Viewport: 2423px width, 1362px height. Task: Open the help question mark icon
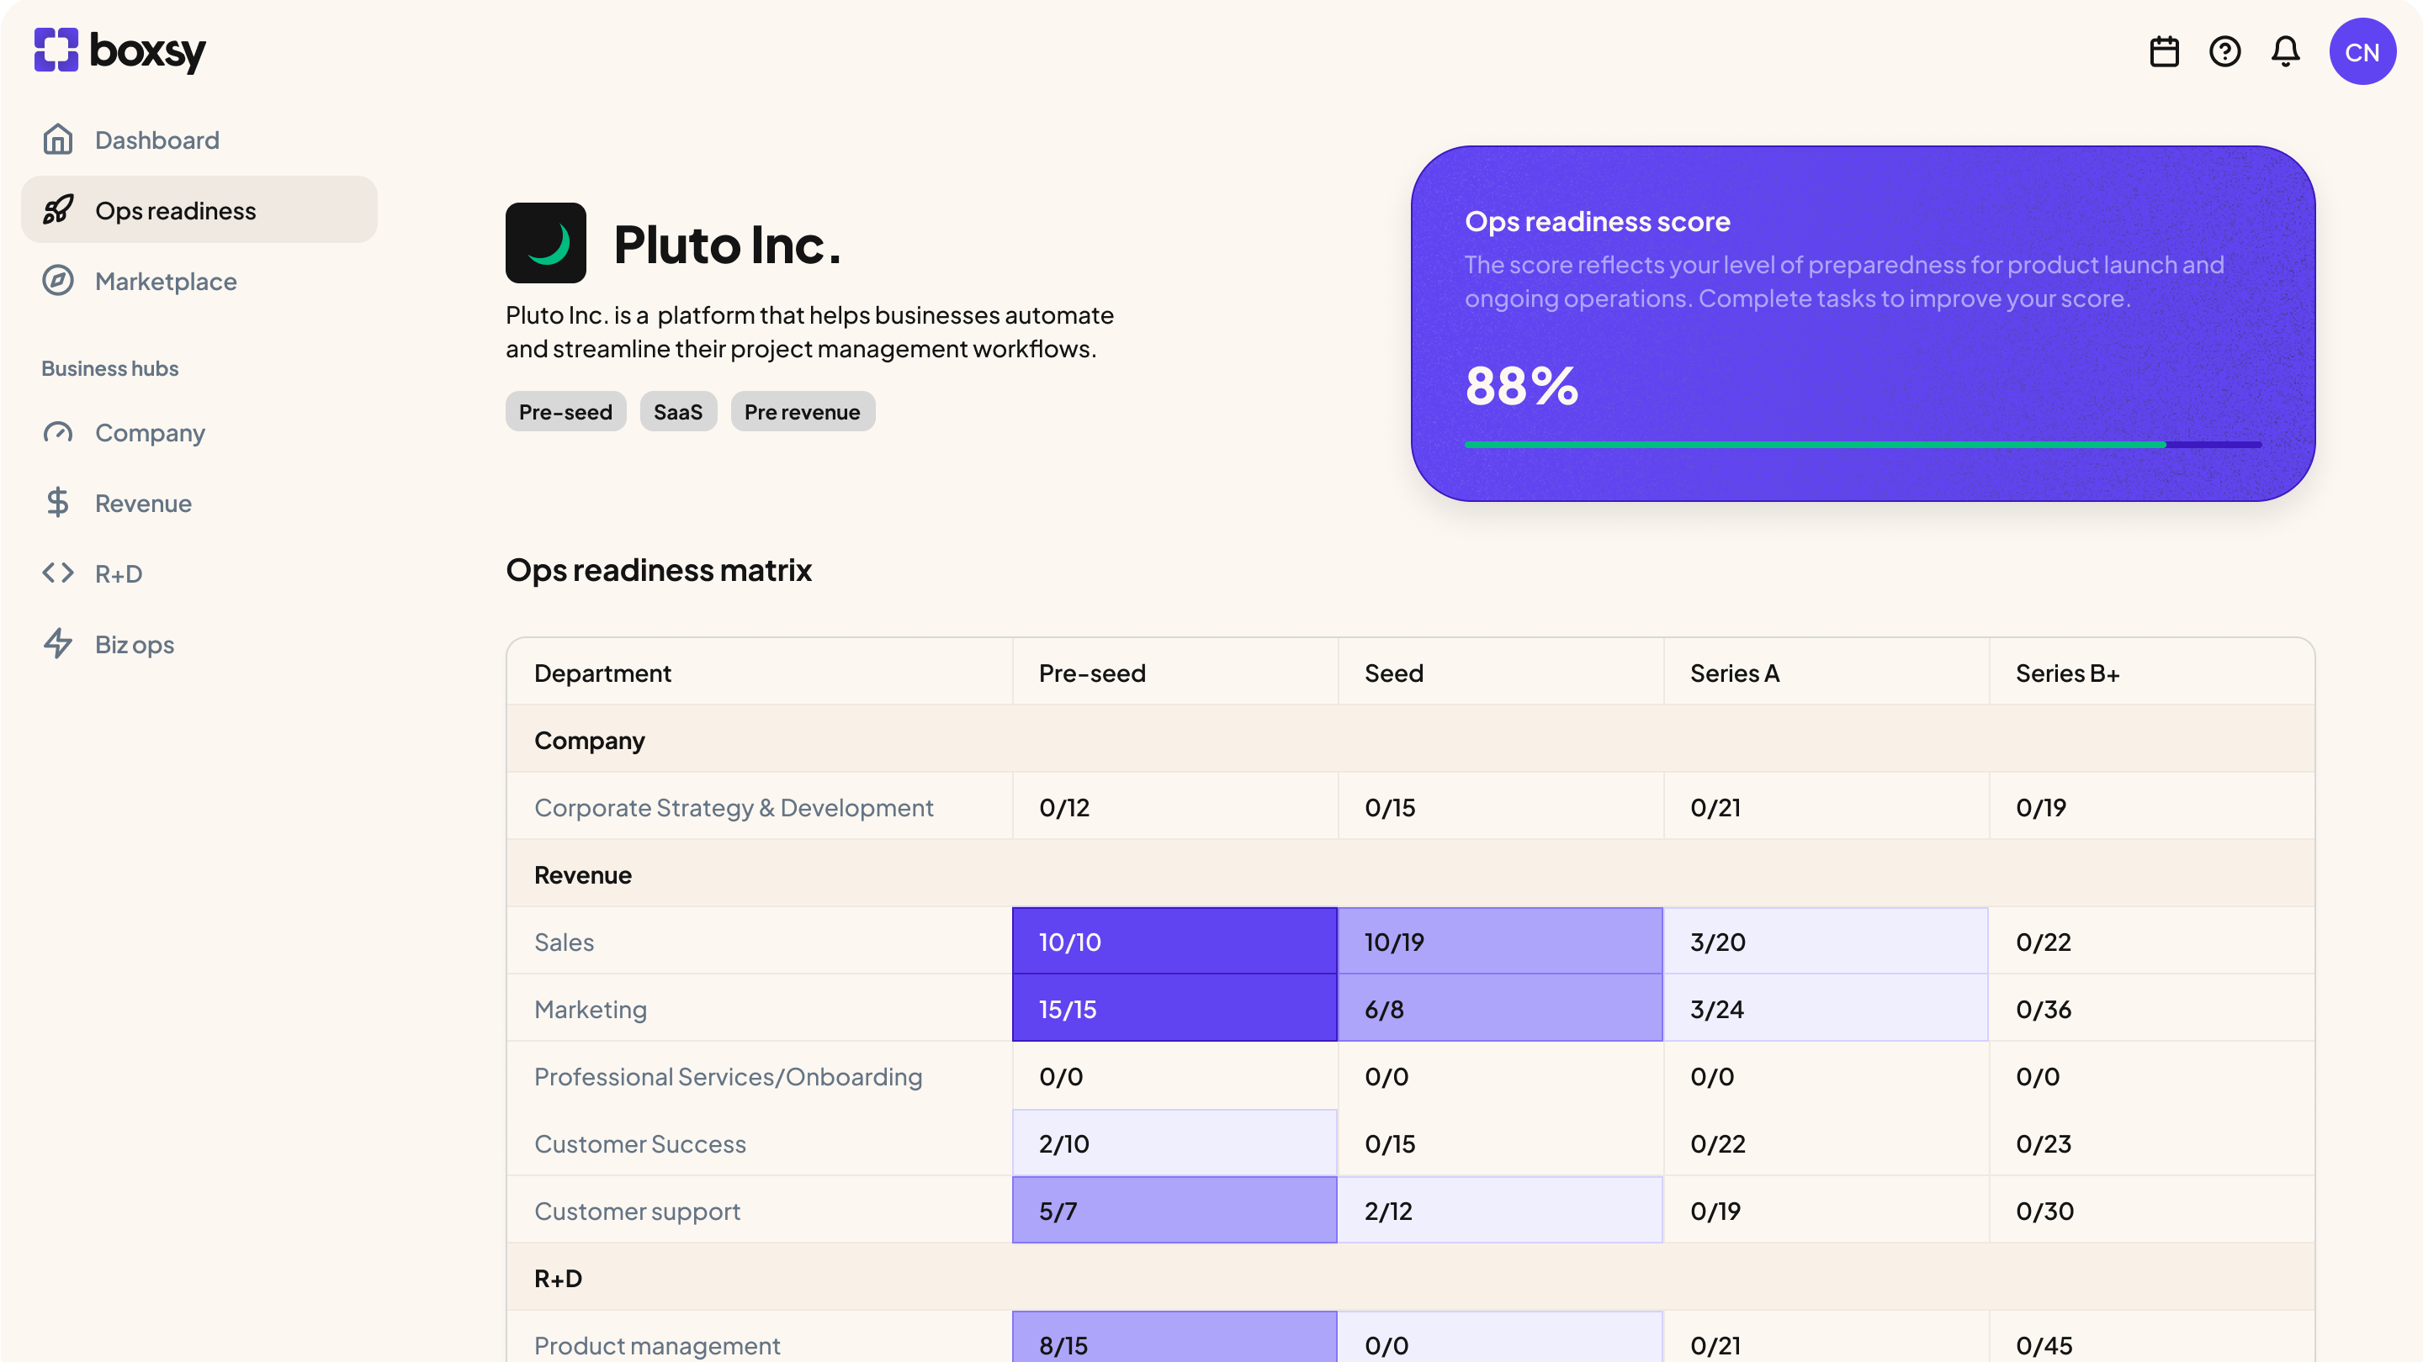coord(2224,51)
